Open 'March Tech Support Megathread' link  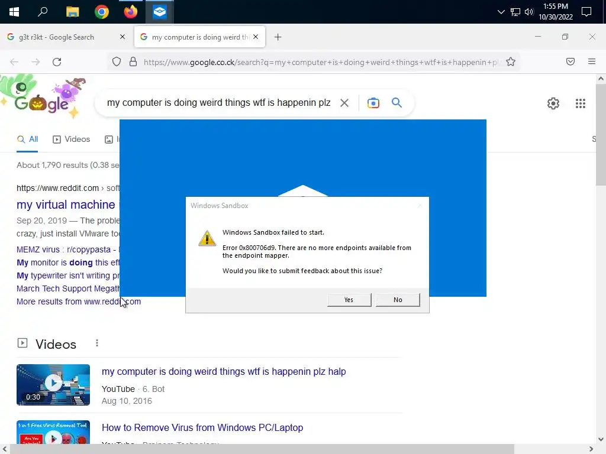click(68, 288)
